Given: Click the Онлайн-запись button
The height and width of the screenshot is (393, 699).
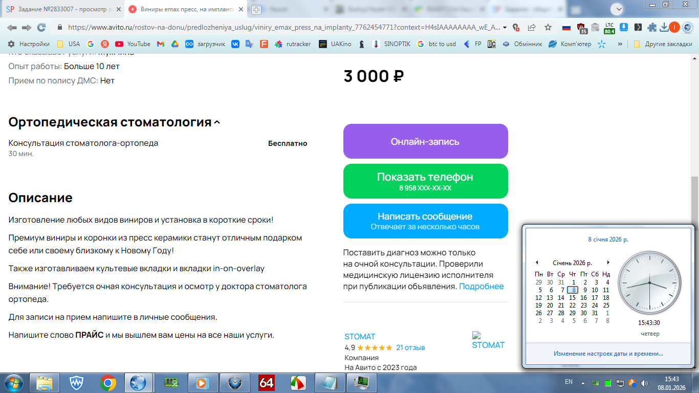Looking at the screenshot, I should coord(426,141).
